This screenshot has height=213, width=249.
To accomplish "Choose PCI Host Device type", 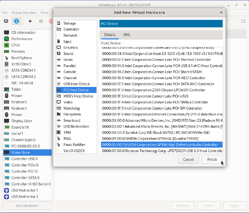I will coord(76,90).
